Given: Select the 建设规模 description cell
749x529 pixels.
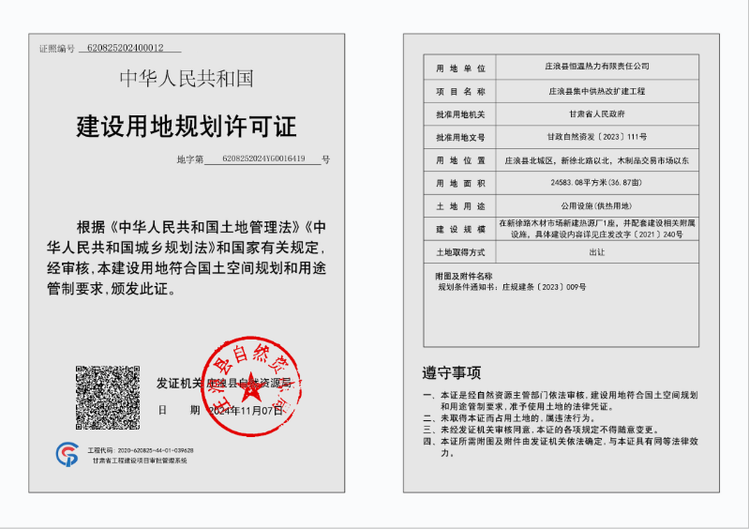Looking at the screenshot, I should 597,229.
